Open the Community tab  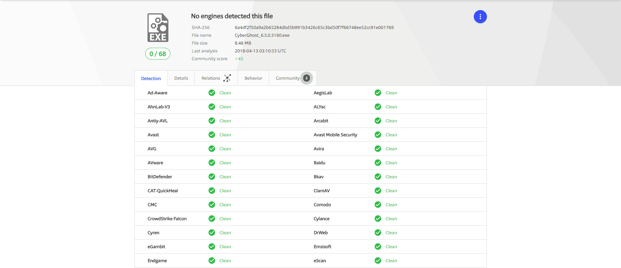293,78
